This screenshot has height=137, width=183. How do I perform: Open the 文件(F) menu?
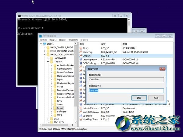[44, 40]
